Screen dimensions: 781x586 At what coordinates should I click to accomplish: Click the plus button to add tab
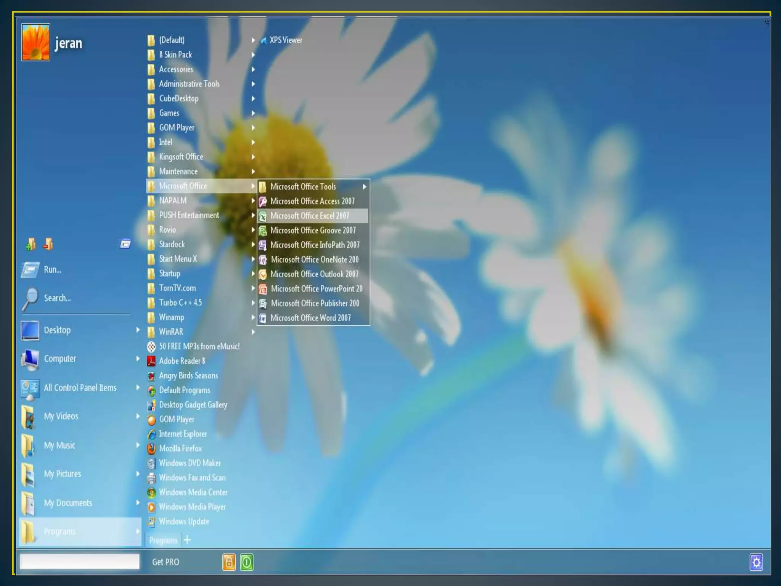187,540
